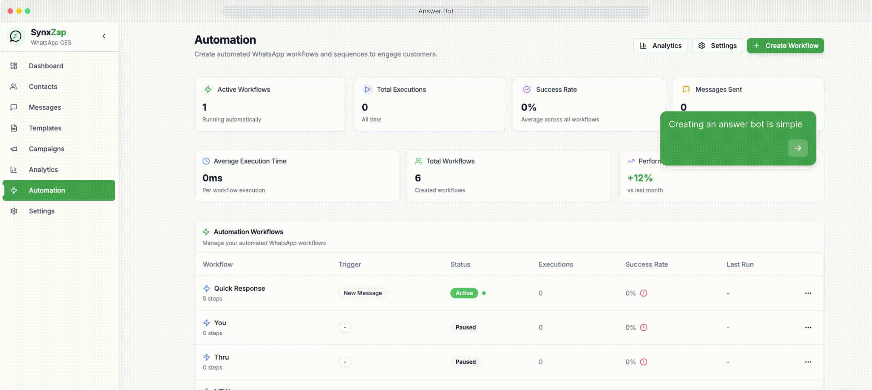Click the Executions column header
The width and height of the screenshot is (872, 390).
pos(556,264)
